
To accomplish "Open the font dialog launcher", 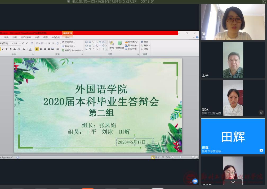I will click(x=33, y=54).
